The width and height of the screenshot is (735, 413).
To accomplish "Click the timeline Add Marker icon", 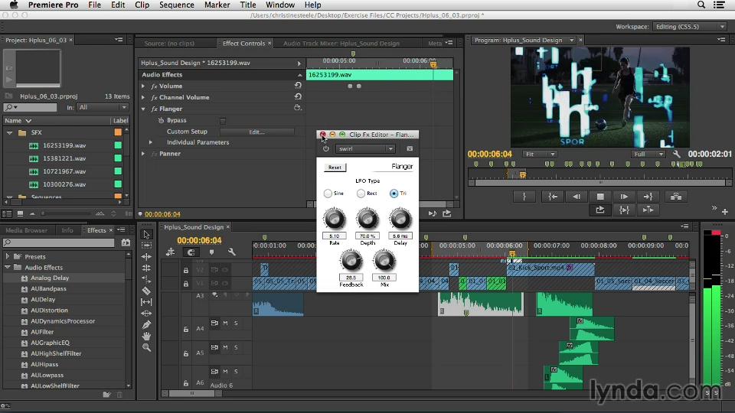I will (x=211, y=252).
